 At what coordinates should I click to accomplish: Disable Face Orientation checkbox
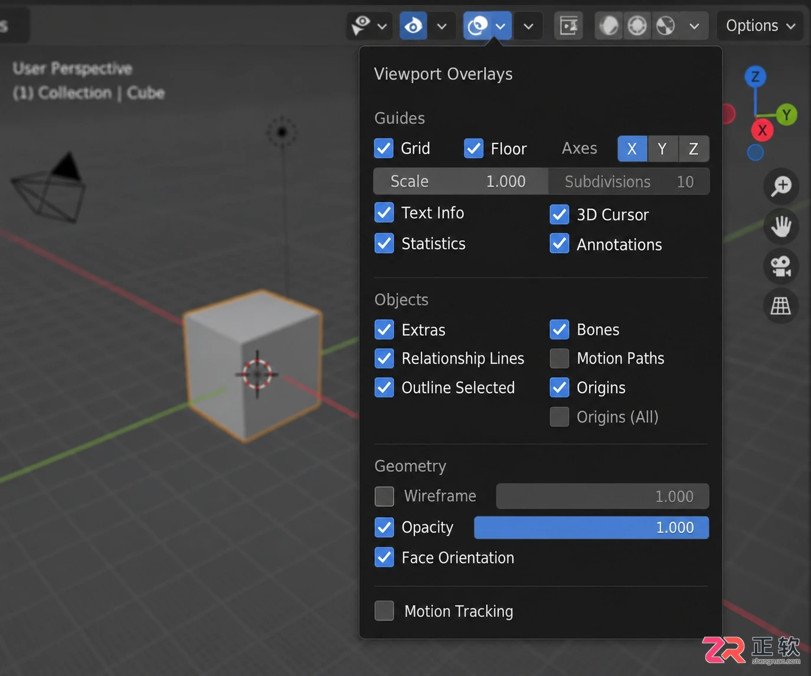pyautogui.click(x=384, y=557)
